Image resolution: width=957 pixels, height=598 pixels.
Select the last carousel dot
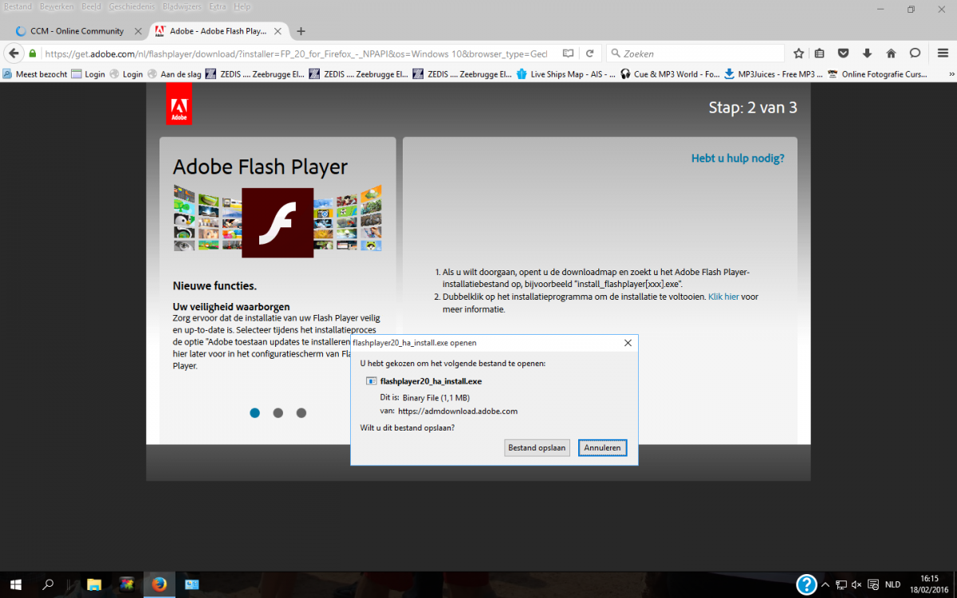[x=301, y=413]
